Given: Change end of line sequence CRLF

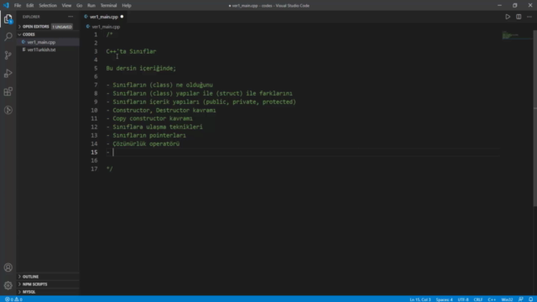Looking at the screenshot, I should pyautogui.click(x=478, y=299).
